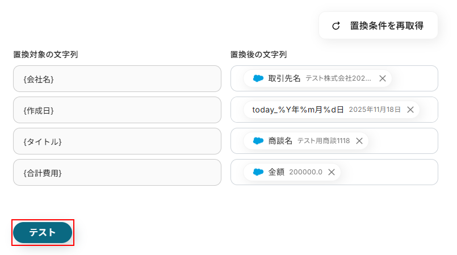Click empty area in the 取引先名 replacement field
Screen dimensions: 457x255
(414, 78)
